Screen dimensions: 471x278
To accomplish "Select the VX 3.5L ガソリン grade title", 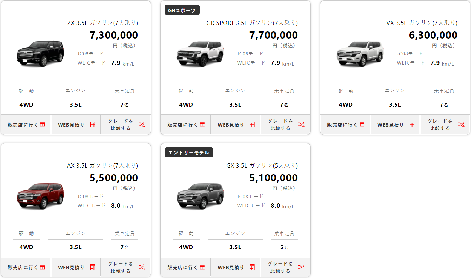I will coord(422,23).
